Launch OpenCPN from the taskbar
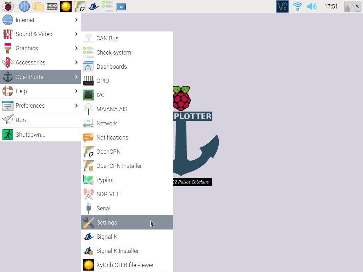 80,6
